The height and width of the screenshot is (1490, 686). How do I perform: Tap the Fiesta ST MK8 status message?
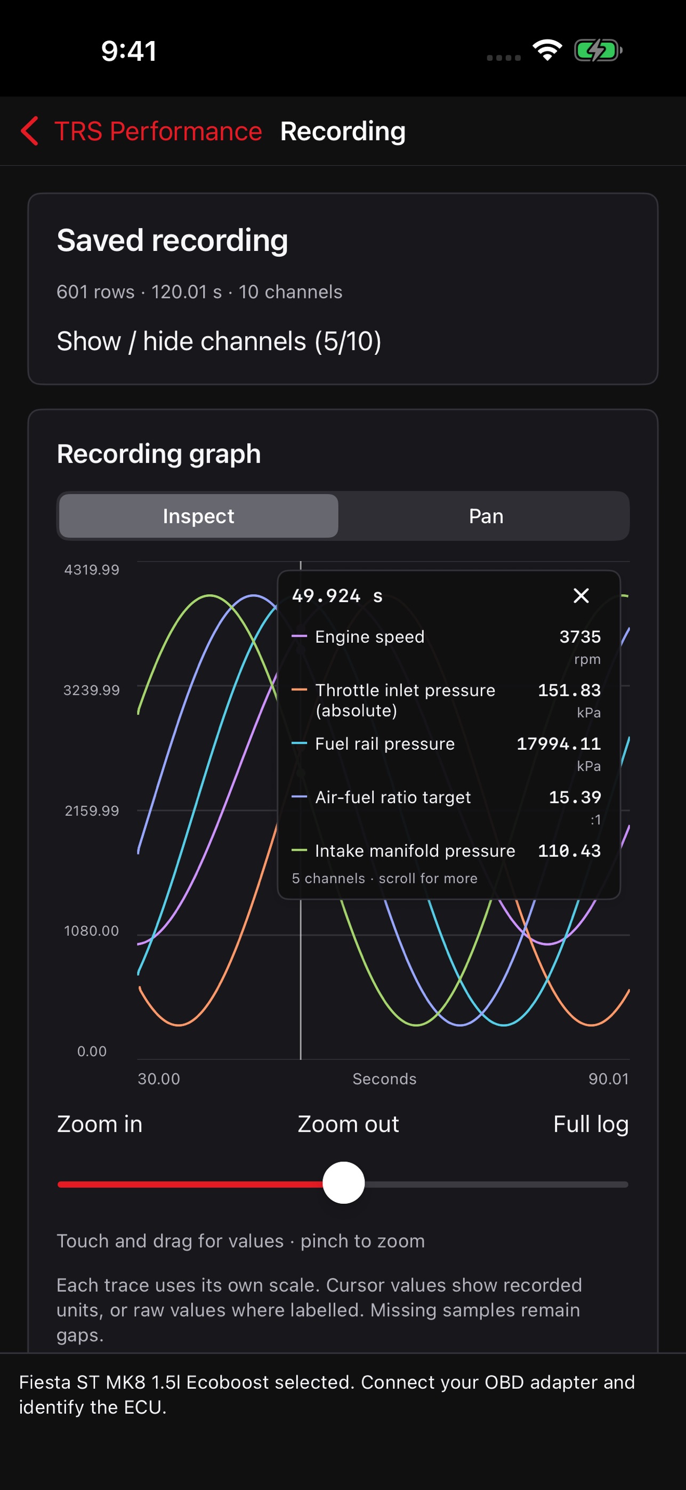tap(327, 1394)
